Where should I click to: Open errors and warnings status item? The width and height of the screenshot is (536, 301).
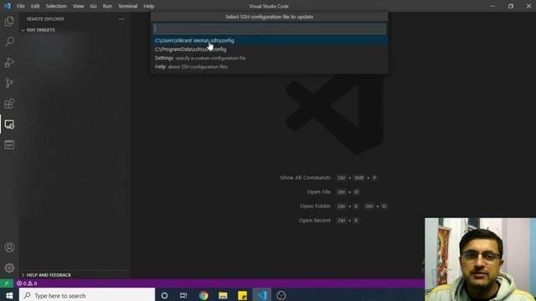27,283
